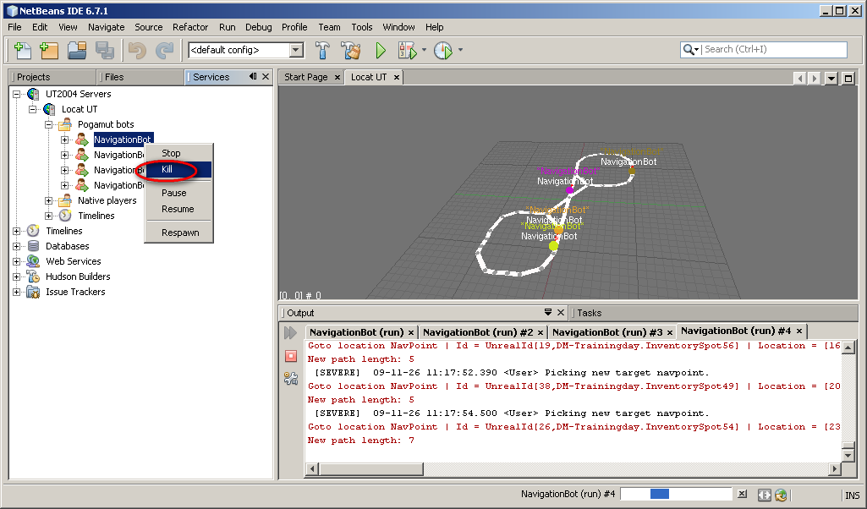This screenshot has width=867, height=509.
Task: Click the Output settings wrench icon
Action: point(291,378)
